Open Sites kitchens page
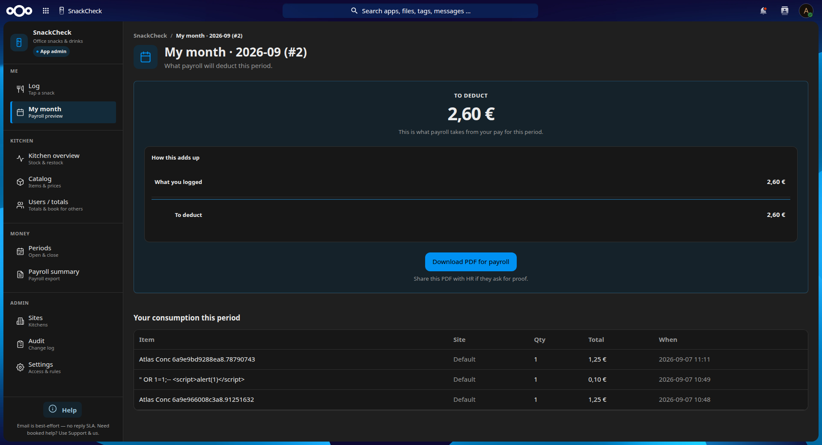The image size is (822, 445). [x=63, y=321]
